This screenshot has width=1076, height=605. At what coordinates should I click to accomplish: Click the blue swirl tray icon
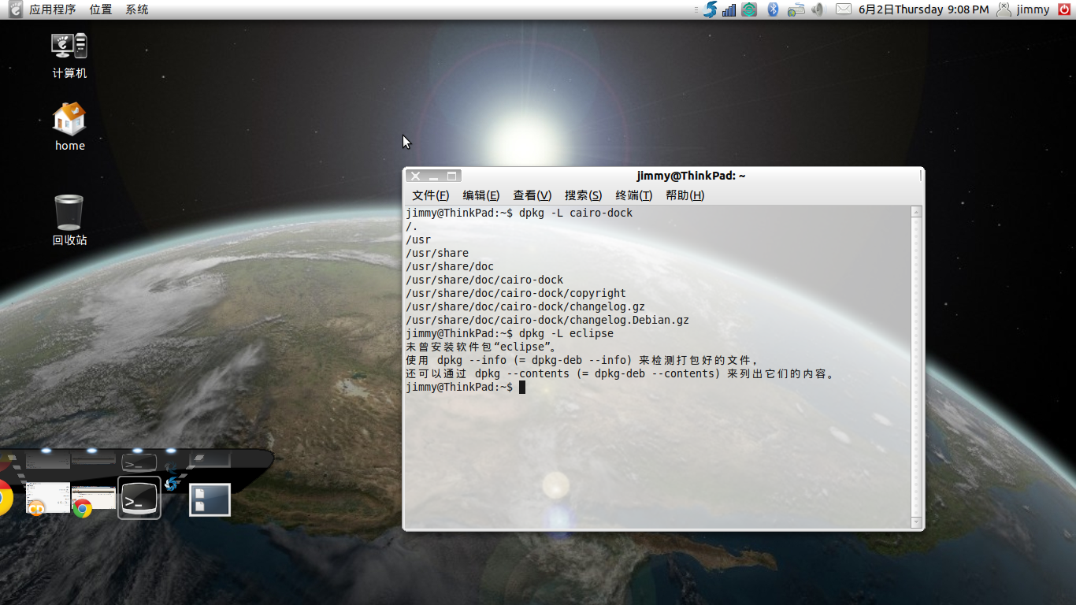[x=710, y=9]
